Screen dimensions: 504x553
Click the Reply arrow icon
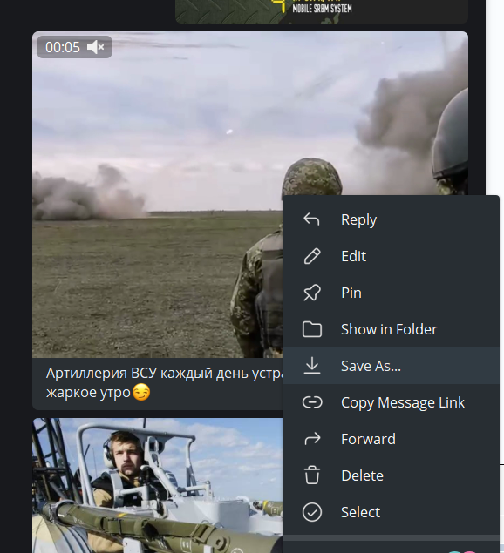(311, 219)
